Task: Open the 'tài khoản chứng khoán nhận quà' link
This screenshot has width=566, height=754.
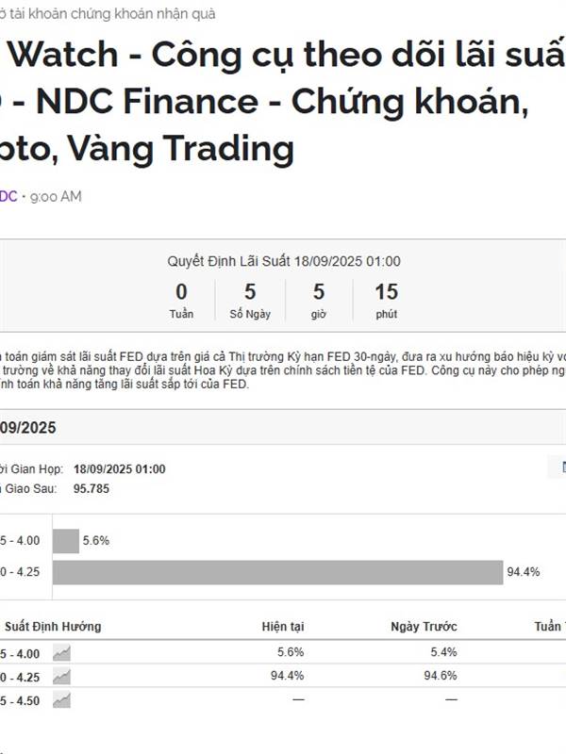Action: [108, 14]
